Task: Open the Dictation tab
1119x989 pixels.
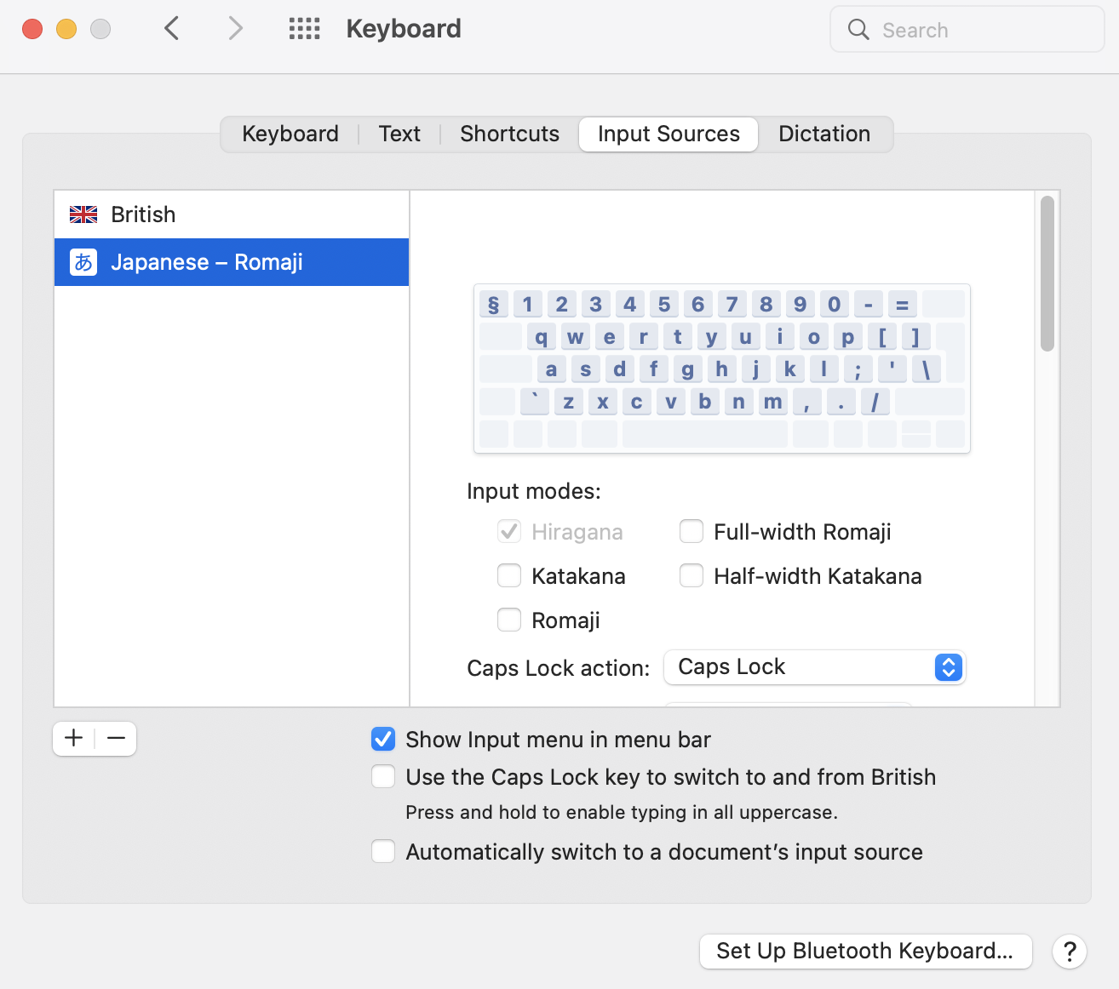Action: click(x=823, y=134)
